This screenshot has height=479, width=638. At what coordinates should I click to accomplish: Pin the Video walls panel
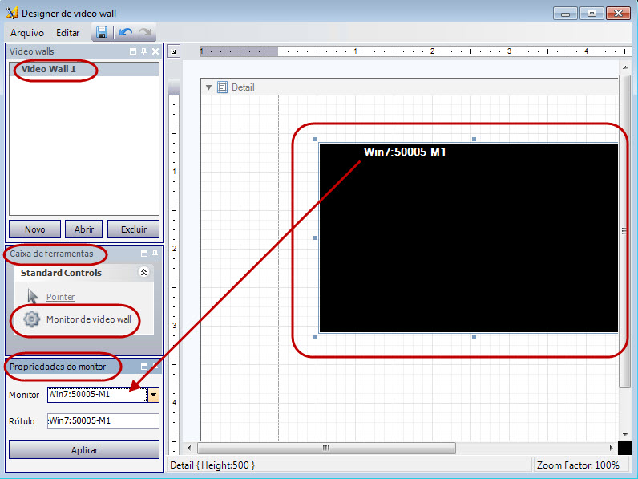pos(143,51)
